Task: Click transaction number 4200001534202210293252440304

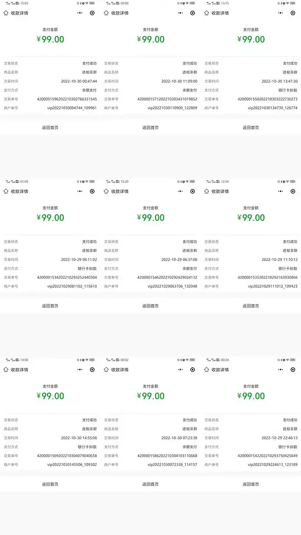Action: coord(67,277)
